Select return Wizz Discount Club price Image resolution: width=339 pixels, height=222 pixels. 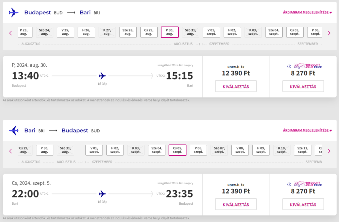tap(303, 204)
